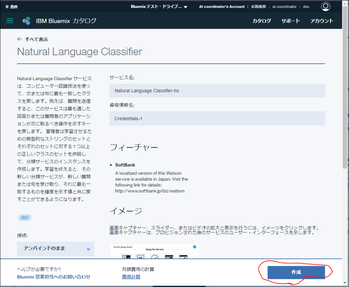Screen dimensions: 349x287
Task: Click the back arrow beside すべて表示
Action: click(x=19, y=39)
